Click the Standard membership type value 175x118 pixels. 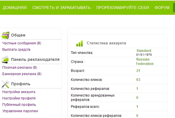144,51
